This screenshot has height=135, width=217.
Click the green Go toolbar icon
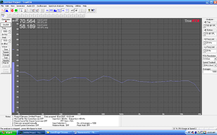16,10
